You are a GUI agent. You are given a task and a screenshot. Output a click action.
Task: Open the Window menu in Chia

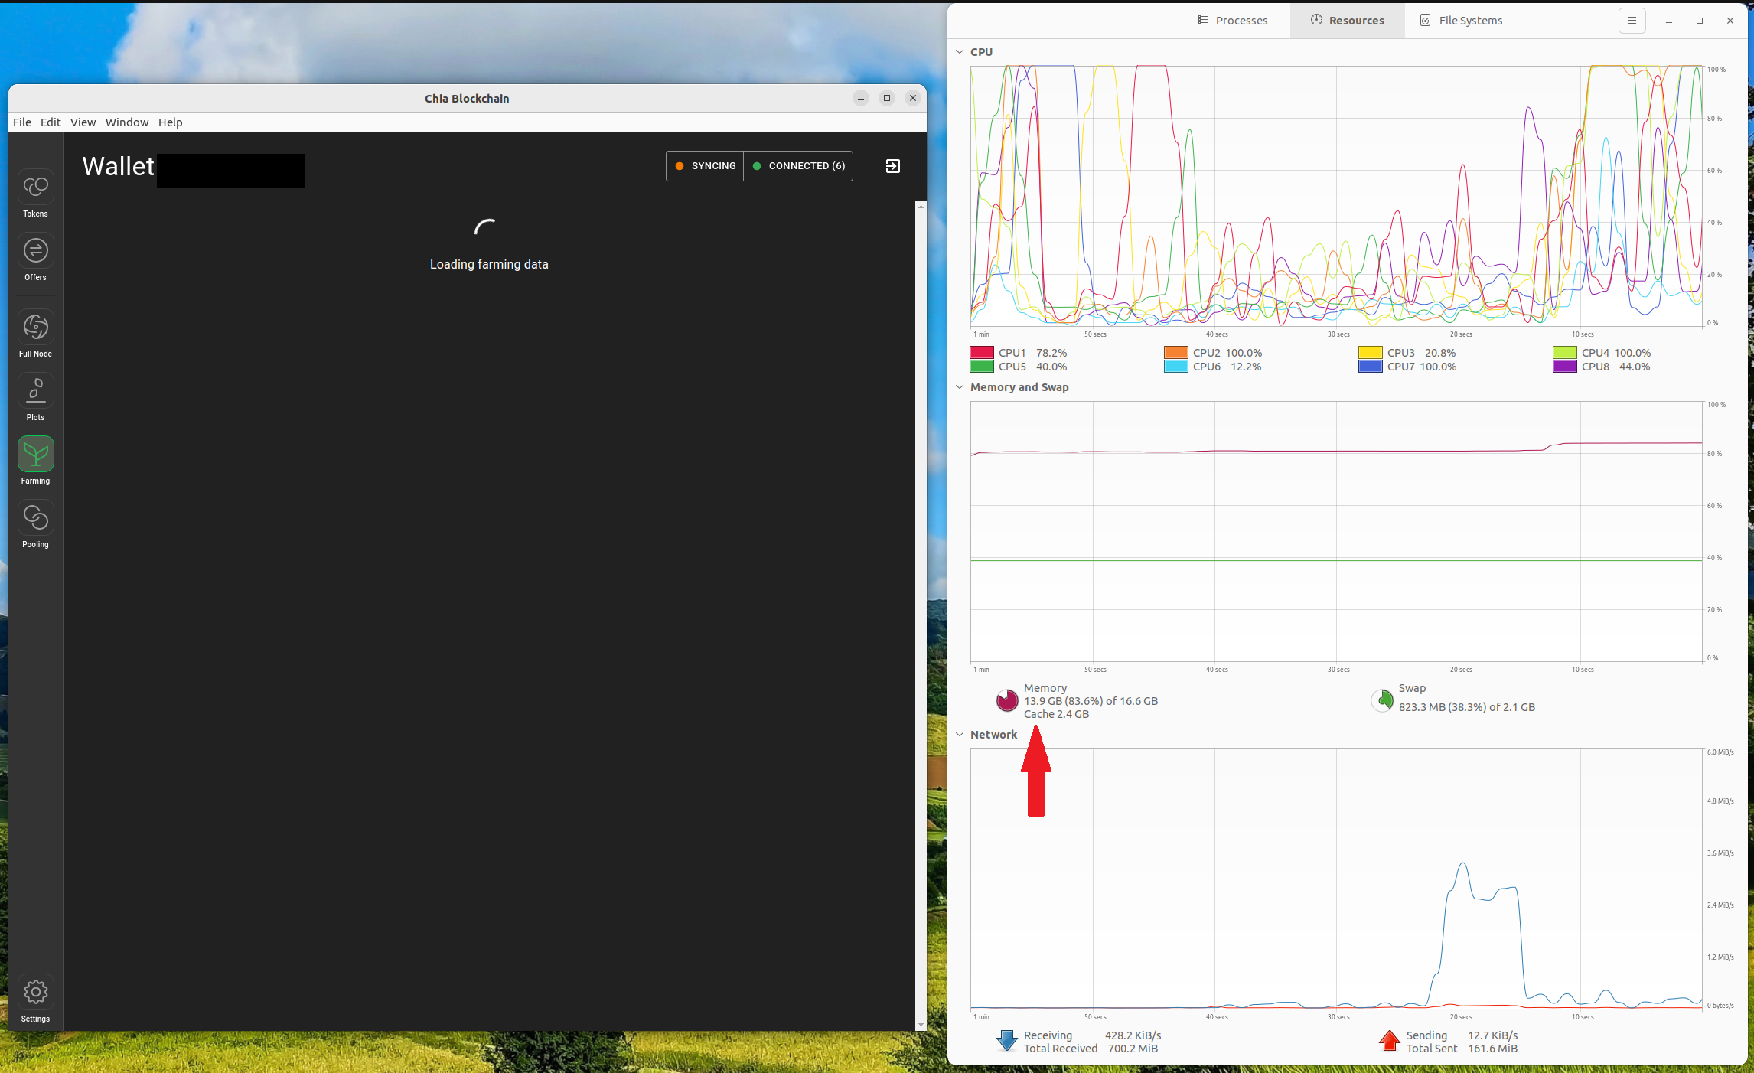127,122
